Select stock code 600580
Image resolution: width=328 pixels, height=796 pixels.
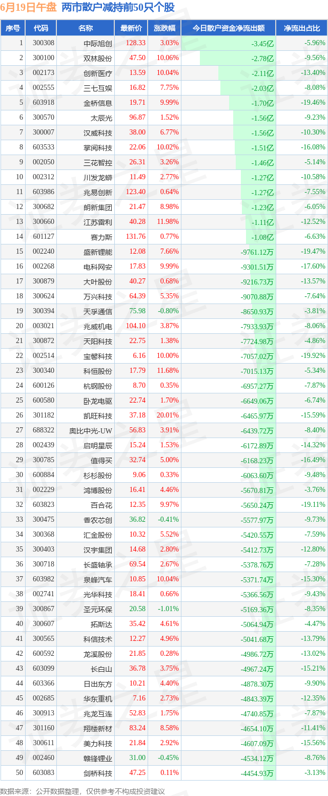[44, 400]
